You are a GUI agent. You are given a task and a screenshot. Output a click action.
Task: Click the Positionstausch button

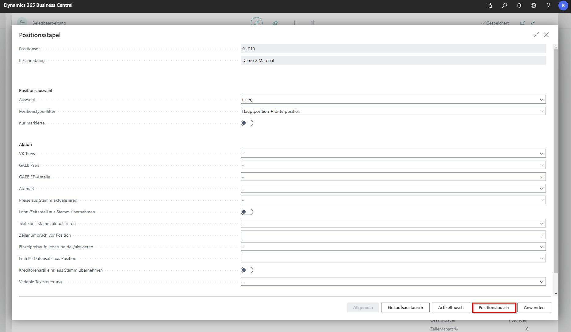(494, 307)
